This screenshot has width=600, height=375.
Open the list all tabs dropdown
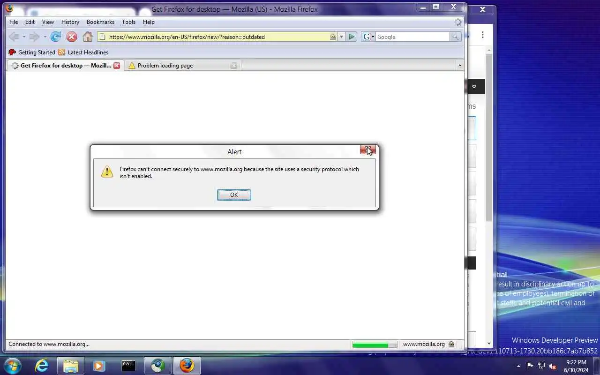[460, 66]
